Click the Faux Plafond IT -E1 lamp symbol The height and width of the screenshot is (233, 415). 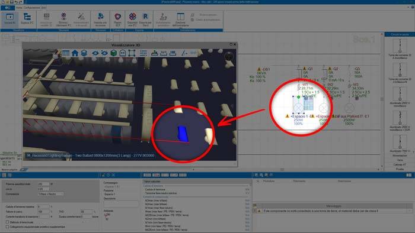(349, 108)
